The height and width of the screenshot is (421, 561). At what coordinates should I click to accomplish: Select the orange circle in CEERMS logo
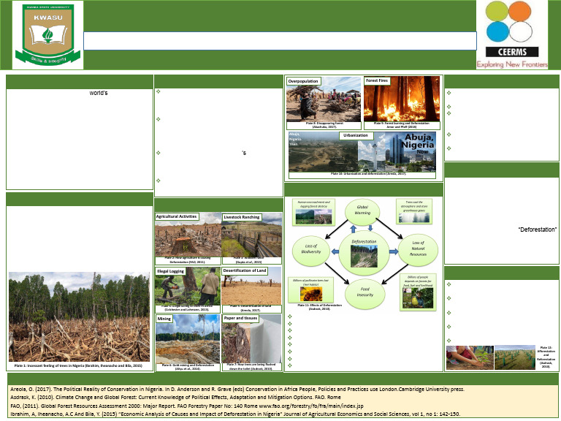click(519, 11)
